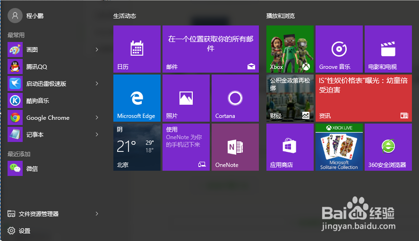The image size is (419, 241).
Task: Open the 北京 weather tile
Action: [137, 147]
